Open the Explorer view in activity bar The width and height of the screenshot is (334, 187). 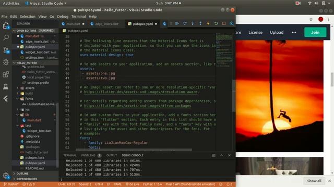[6, 26]
